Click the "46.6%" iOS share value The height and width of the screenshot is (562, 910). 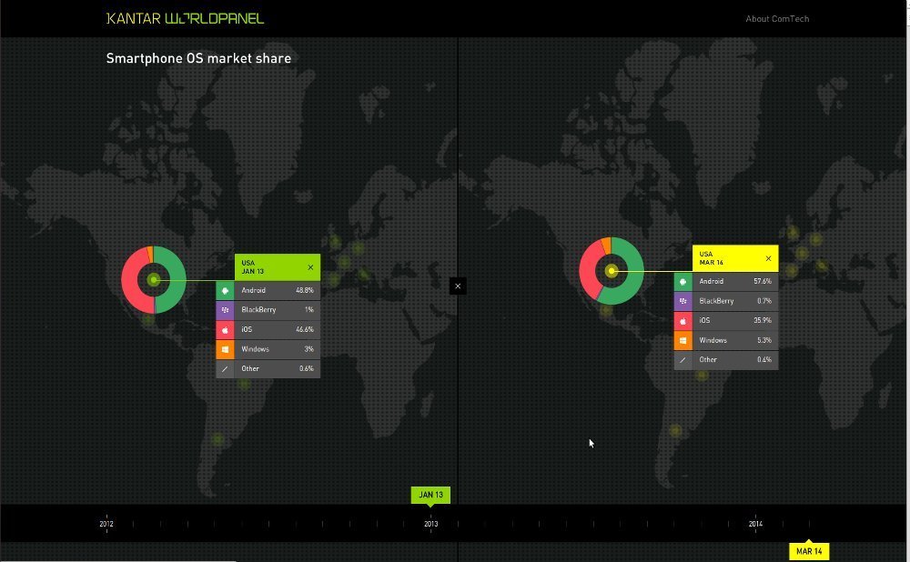(305, 329)
